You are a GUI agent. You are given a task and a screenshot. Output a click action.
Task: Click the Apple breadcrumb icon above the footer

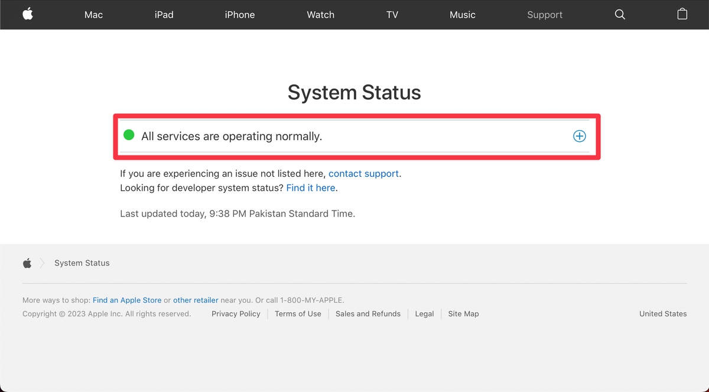27,263
